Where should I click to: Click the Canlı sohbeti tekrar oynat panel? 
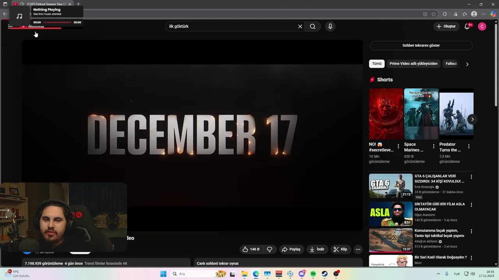278,263
